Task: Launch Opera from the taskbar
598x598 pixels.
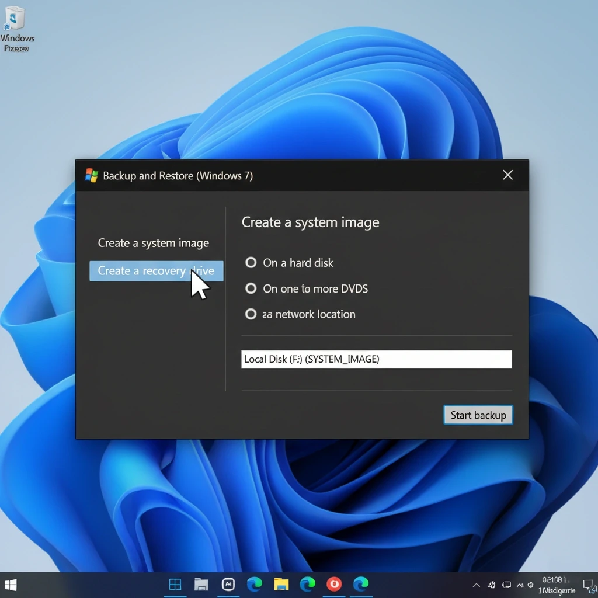Action: pos(334,584)
